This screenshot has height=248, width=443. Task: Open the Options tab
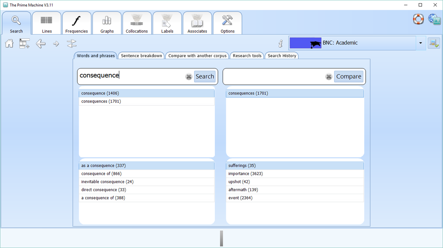[x=228, y=23]
